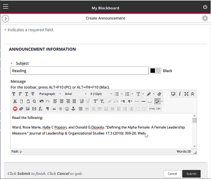Align text left
211x179 pixels.
pos(55,101)
